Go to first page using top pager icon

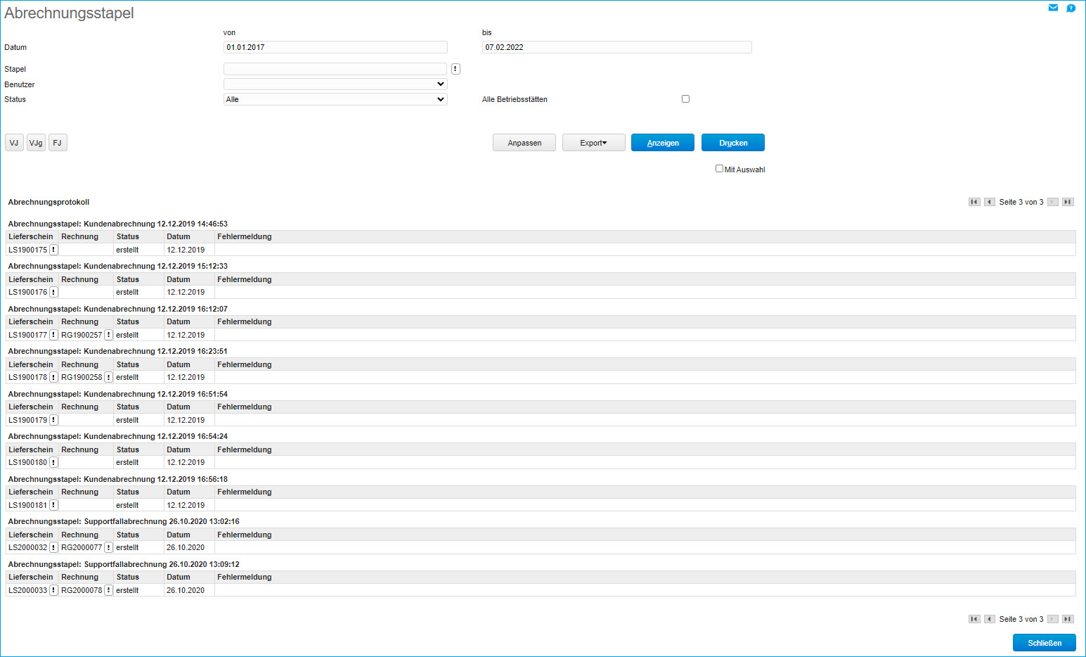pos(974,202)
